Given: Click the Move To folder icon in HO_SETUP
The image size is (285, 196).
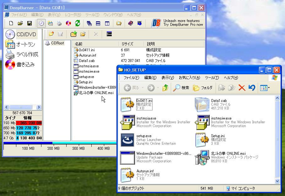Looking at the screenshot, I should coord(222,88).
